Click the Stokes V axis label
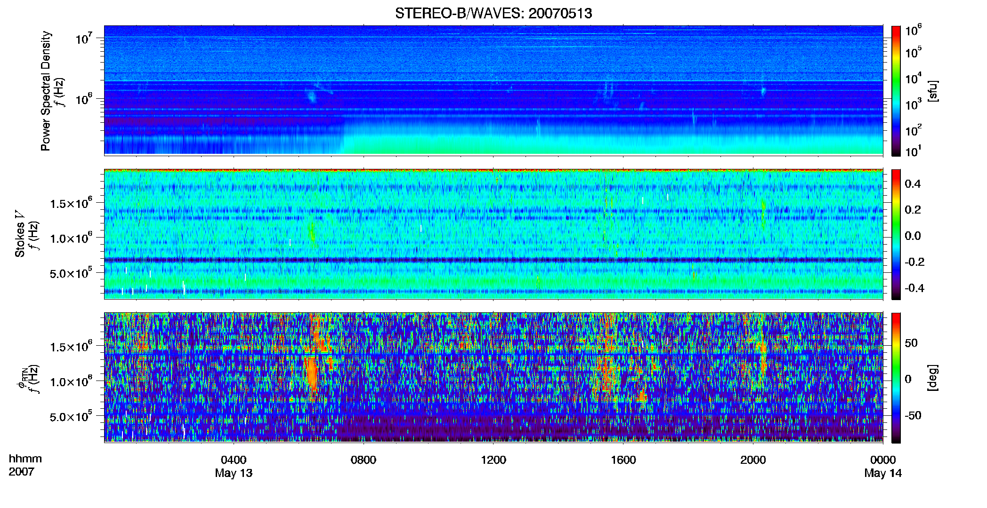Image resolution: width=987 pixels, height=508 pixels. coord(20,234)
